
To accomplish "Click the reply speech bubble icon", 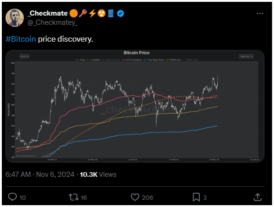I will pos(13,197).
